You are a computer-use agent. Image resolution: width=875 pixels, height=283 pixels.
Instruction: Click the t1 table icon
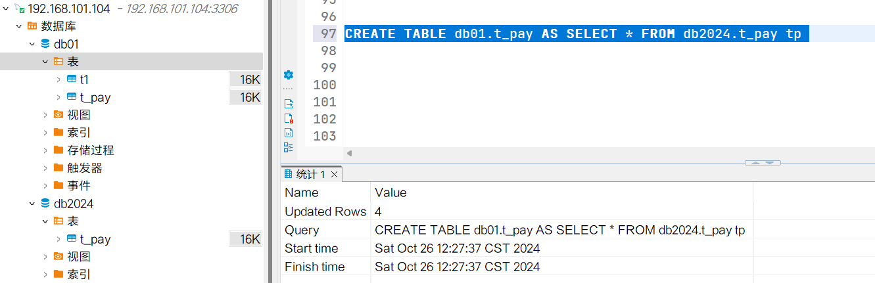[72, 79]
